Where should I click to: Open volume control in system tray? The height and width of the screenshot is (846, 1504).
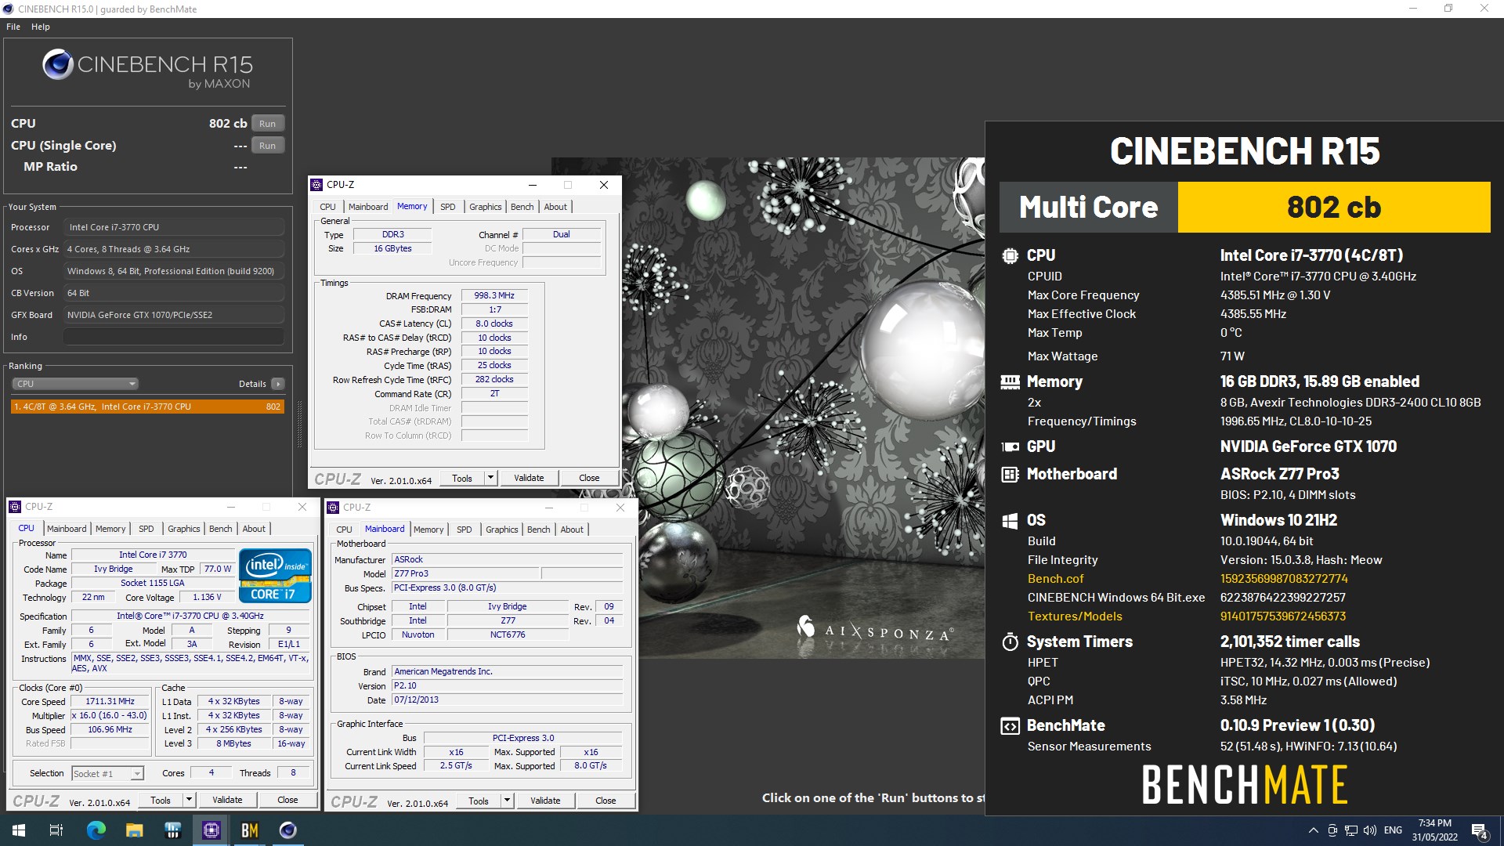[1370, 830]
